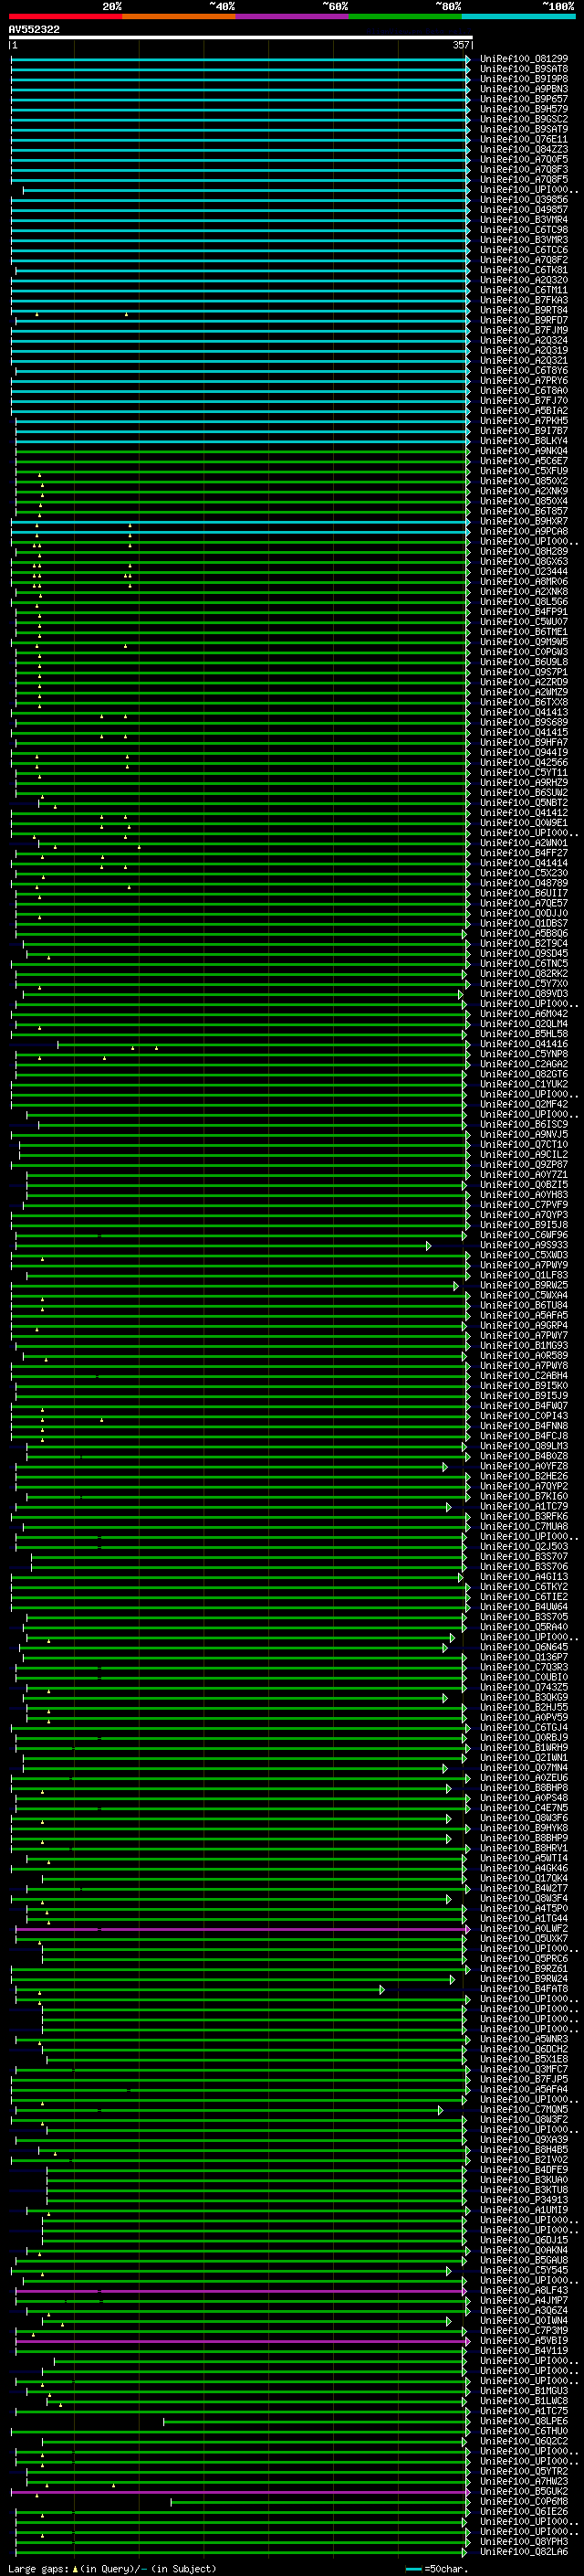Select the UniRef100_Q41416 label
Image resolution: width=584 pixels, height=2576 pixels.
click(524, 1044)
